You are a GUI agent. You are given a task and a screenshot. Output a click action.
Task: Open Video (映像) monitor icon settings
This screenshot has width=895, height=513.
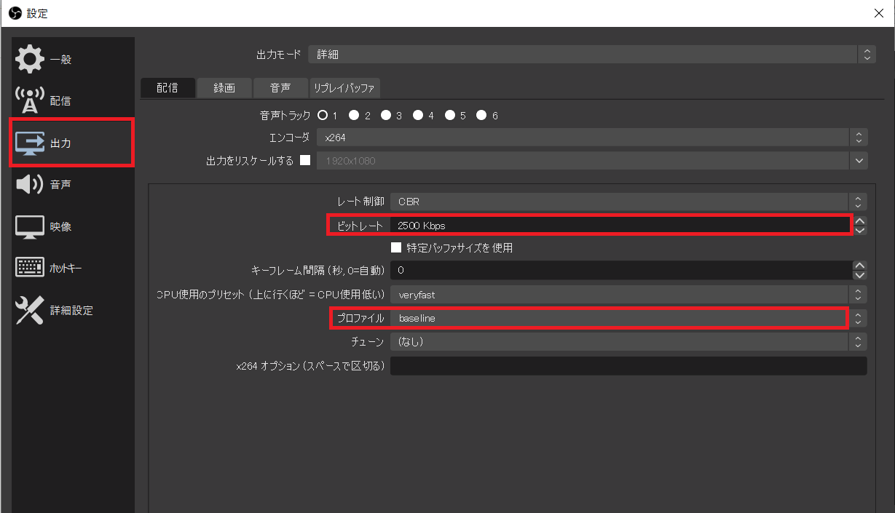point(30,226)
